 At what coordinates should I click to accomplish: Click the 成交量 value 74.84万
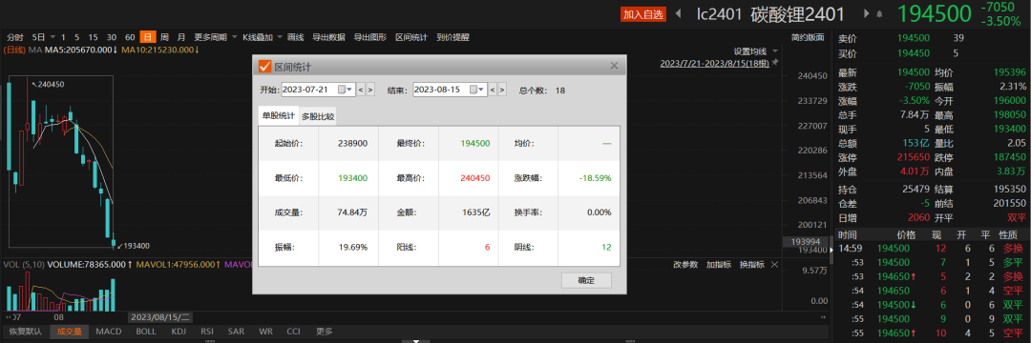tap(352, 212)
